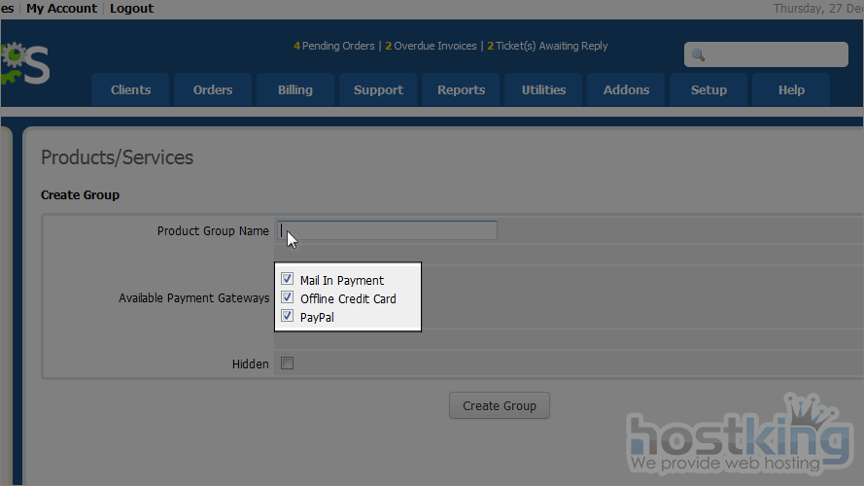This screenshot has height=486, width=864.
Task: Click the WHMCS logo in header
Action: pyautogui.click(x=24, y=63)
